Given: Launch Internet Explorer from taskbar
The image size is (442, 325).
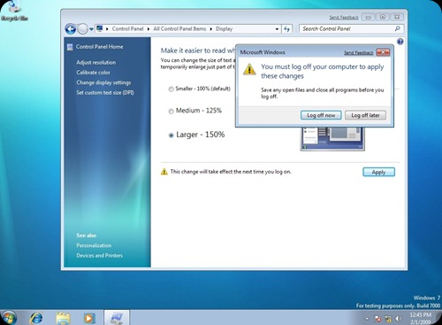Looking at the screenshot, I should [36, 318].
